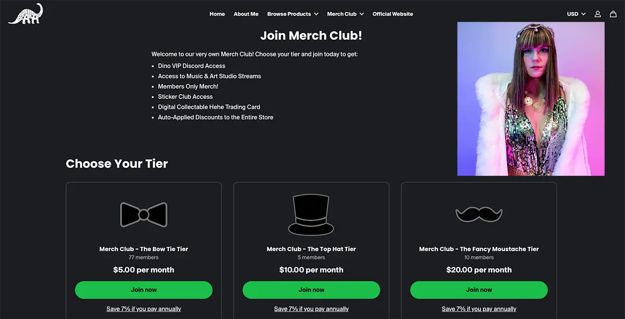
Task: Join now for the Top Hat Tier
Action: point(311,290)
